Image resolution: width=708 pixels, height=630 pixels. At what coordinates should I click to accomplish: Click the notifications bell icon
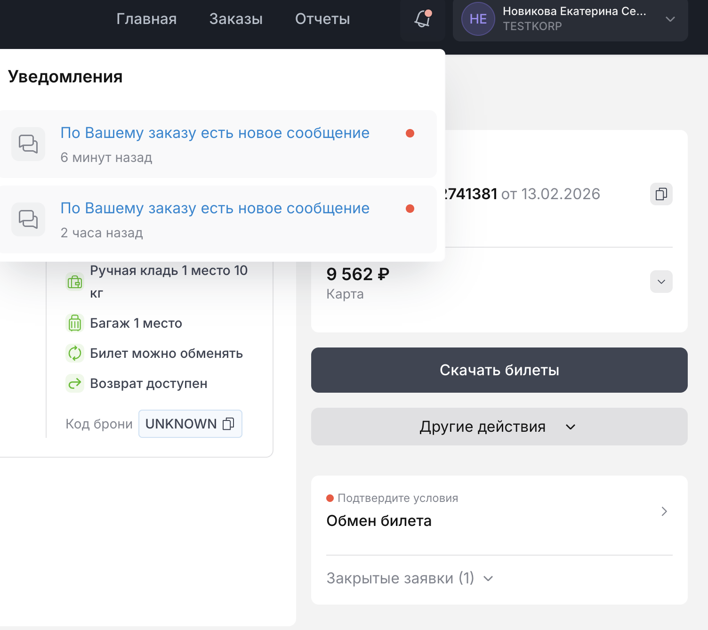pyautogui.click(x=423, y=19)
